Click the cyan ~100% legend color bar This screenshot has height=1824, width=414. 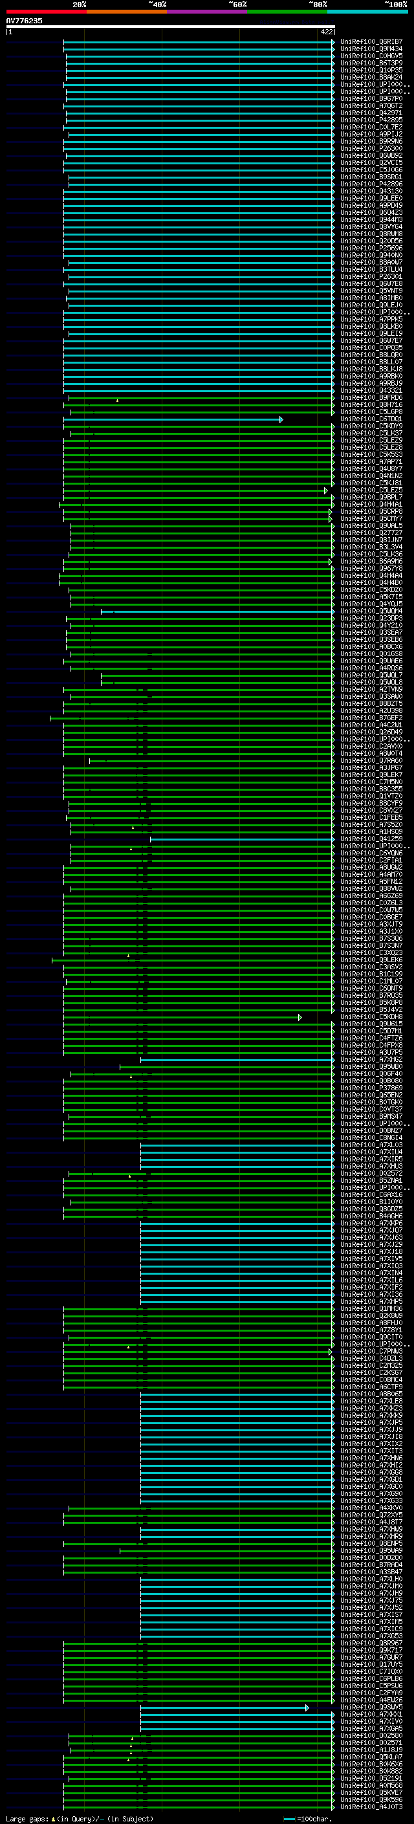coord(367,12)
